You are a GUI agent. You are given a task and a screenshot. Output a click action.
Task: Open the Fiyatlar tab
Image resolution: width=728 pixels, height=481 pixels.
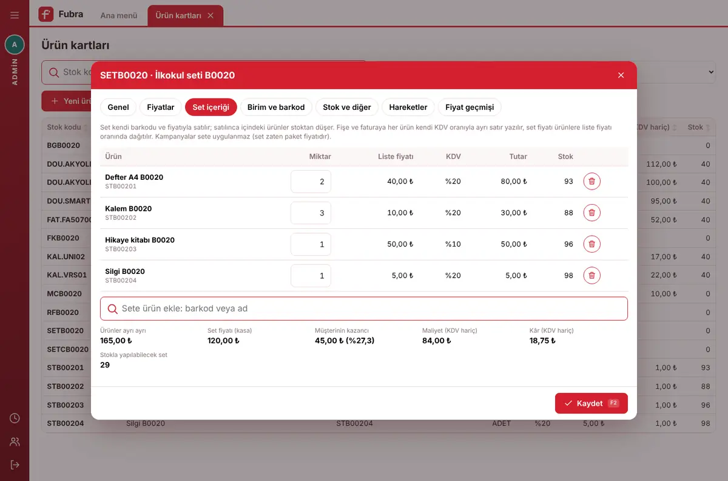[x=161, y=107]
